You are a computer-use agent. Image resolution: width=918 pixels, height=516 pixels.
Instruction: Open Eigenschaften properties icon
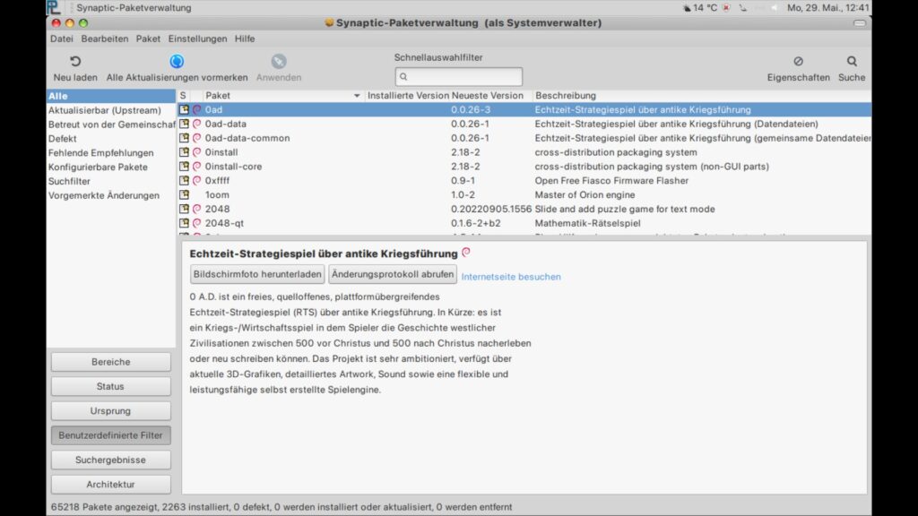pyautogui.click(x=798, y=61)
